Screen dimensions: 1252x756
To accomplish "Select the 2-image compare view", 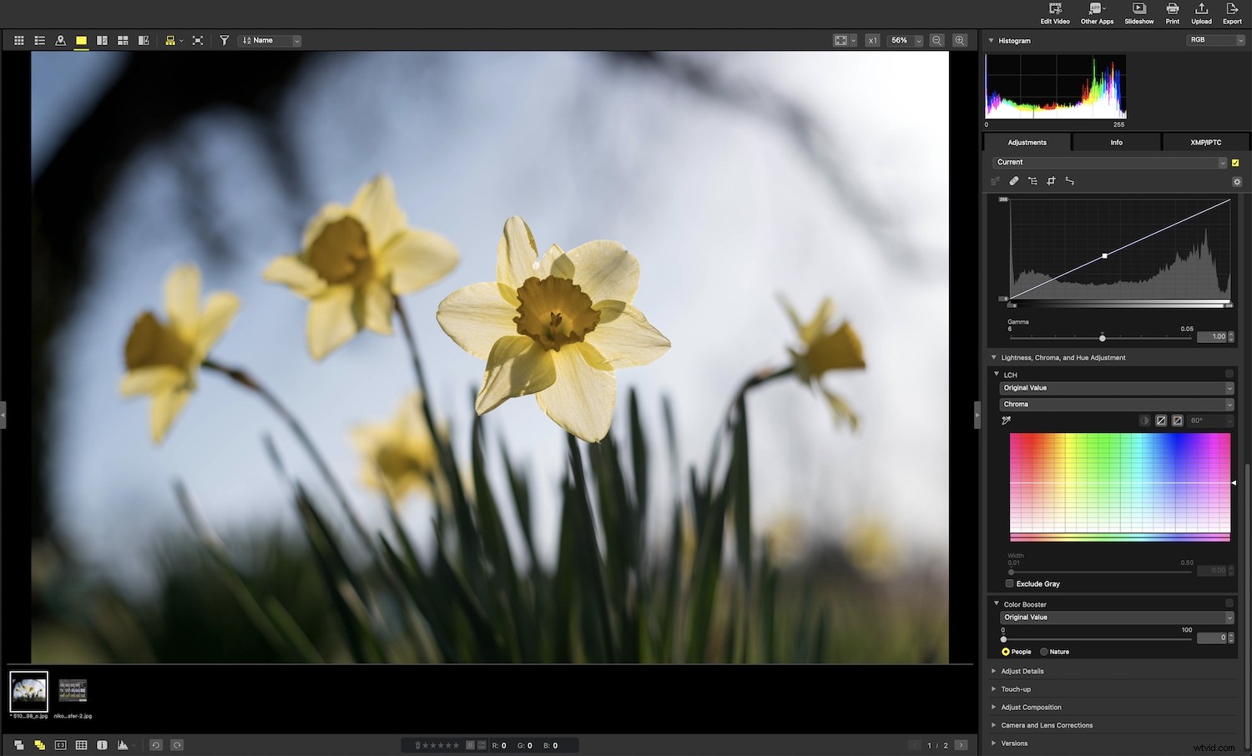I will (x=102, y=40).
